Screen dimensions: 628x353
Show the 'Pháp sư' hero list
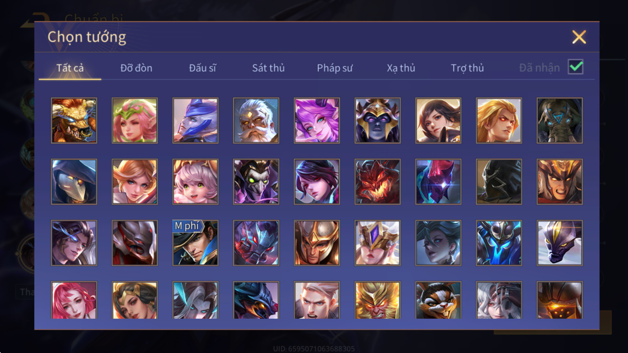pyautogui.click(x=335, y=68)
